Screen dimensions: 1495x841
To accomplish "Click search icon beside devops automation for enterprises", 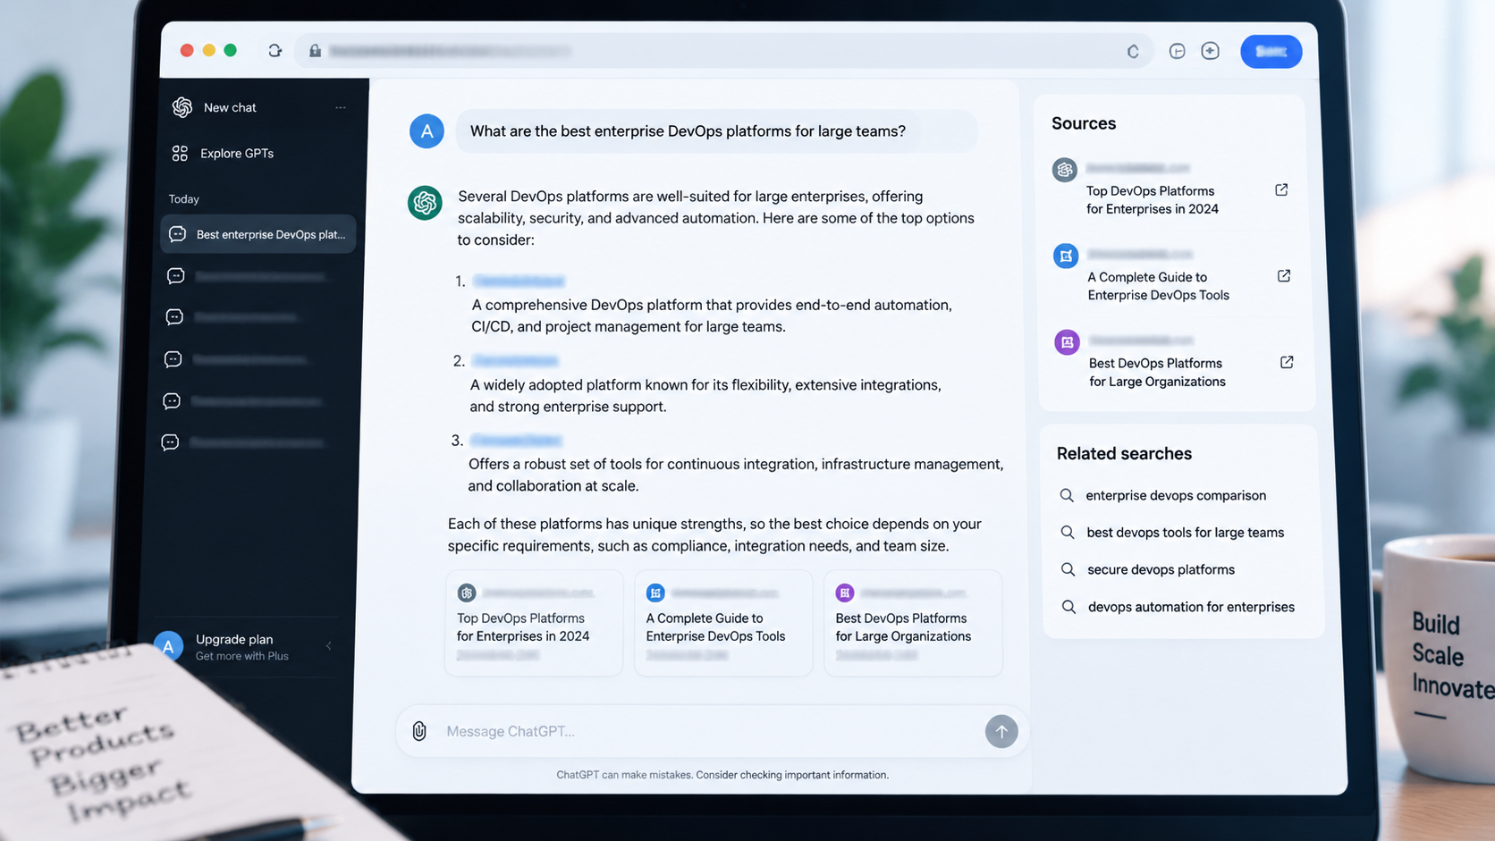I will pyautogui.click(x=1068, y=607).
